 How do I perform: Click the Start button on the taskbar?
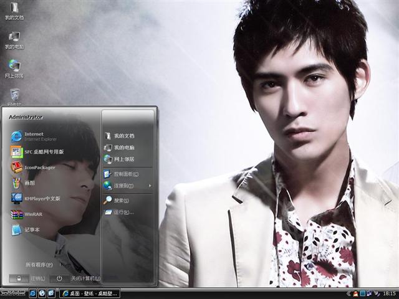(x=14, y=293)
